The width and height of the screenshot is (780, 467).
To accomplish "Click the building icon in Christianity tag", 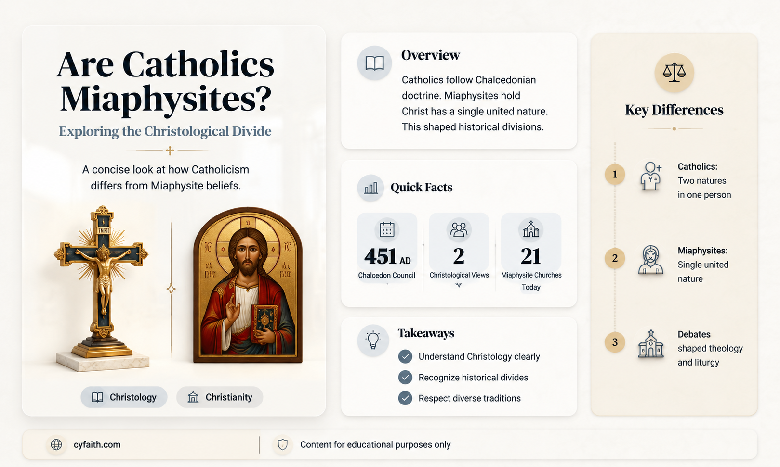I will (193, 397).
